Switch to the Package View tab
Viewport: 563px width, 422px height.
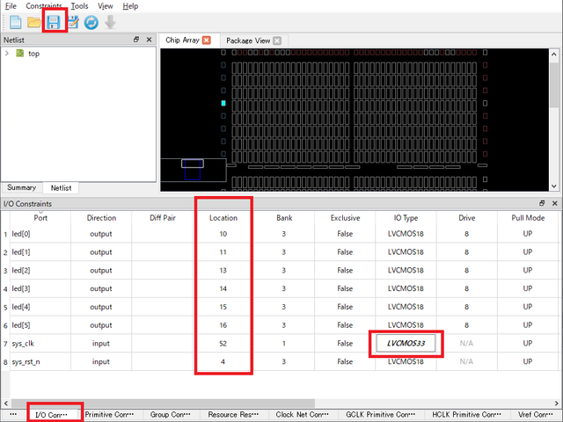[247, 40]
